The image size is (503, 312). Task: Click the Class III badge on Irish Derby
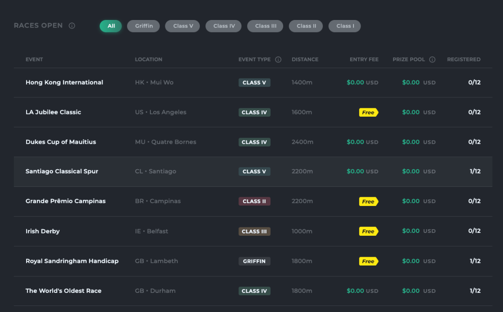pos(254,231)
